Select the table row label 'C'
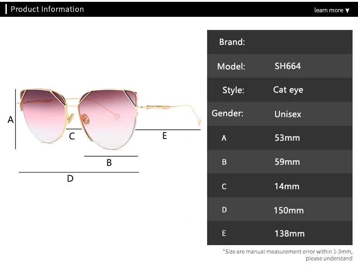Screen dimensions: 358x266 point(224,187)
